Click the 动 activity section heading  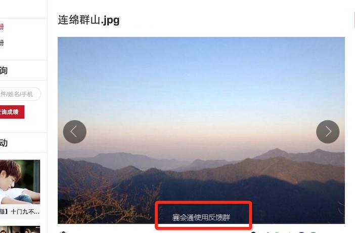[x=4, y=143]
